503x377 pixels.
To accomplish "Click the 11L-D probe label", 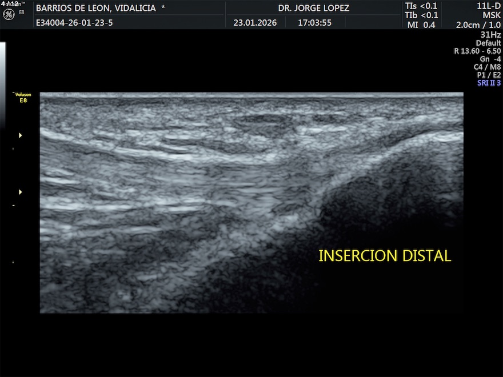I will [x=489, y=6].
